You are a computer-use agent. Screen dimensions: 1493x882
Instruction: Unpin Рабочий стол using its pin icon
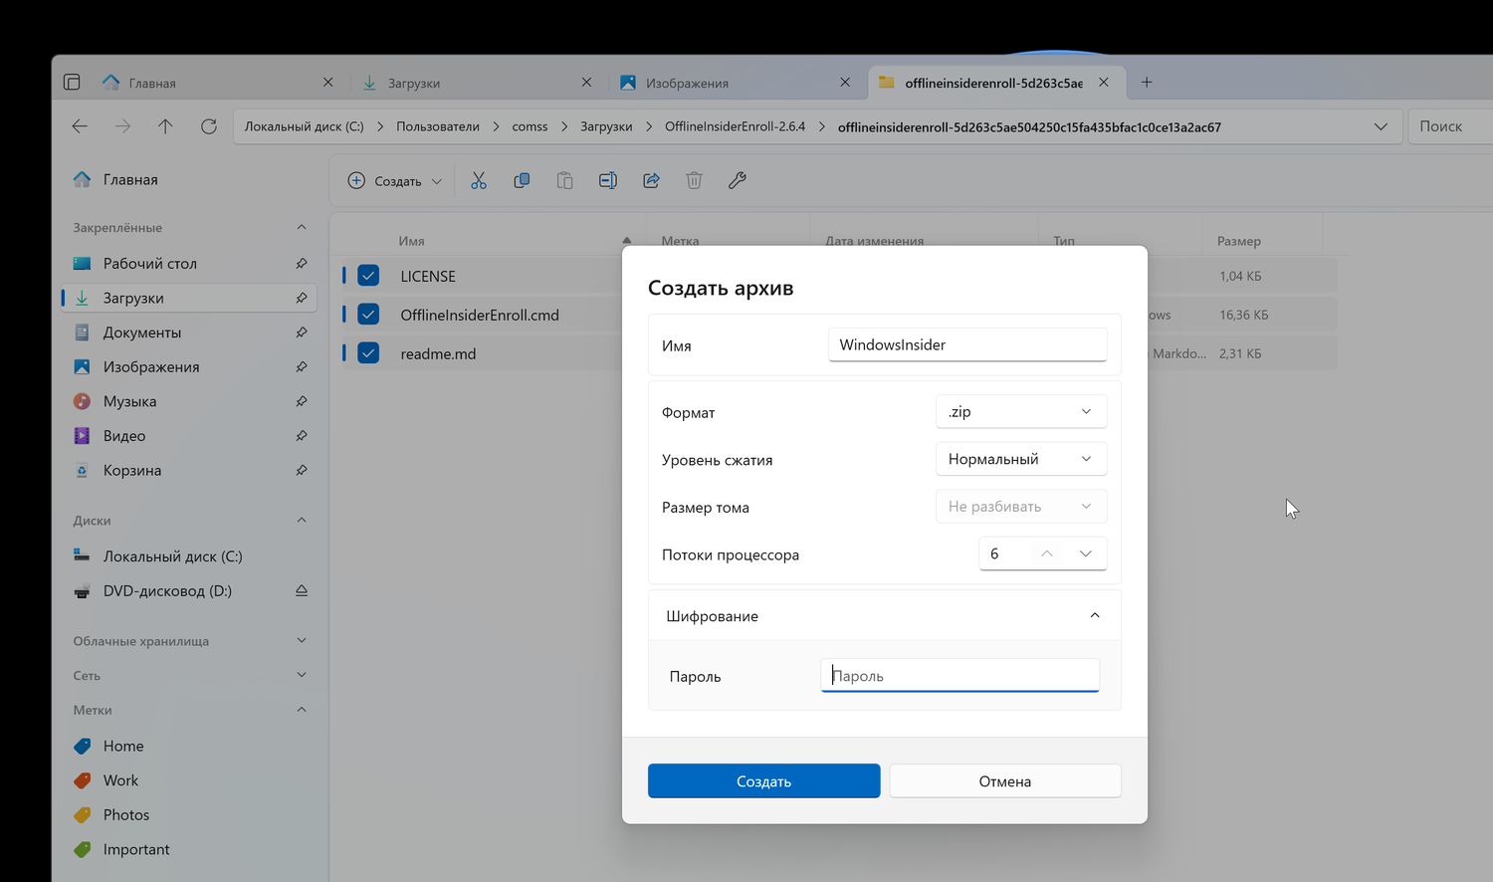pos(302,264)
